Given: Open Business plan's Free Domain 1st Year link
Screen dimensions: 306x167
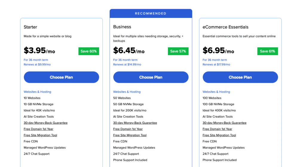Looking at the screenshot, I should [128, 129].
